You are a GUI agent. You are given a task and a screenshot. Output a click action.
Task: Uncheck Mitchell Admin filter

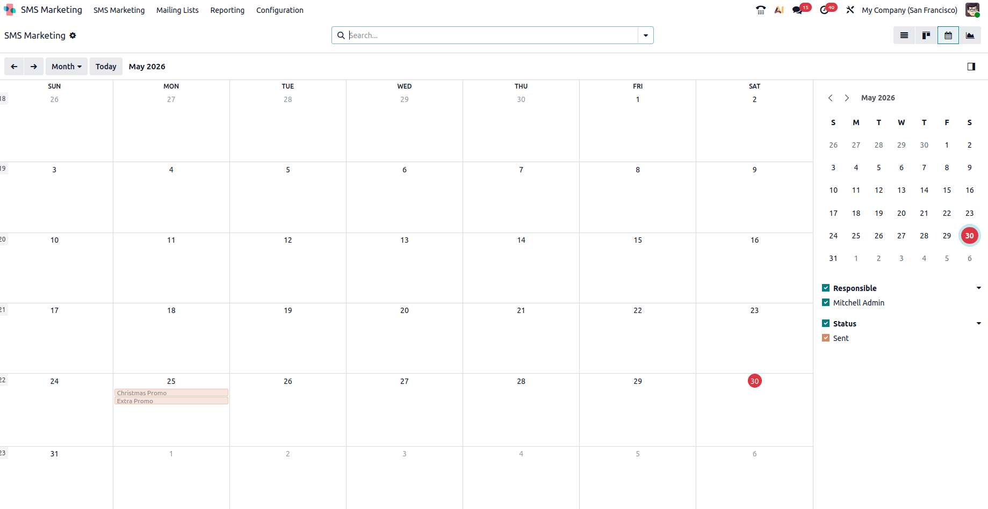click(826, 302)
